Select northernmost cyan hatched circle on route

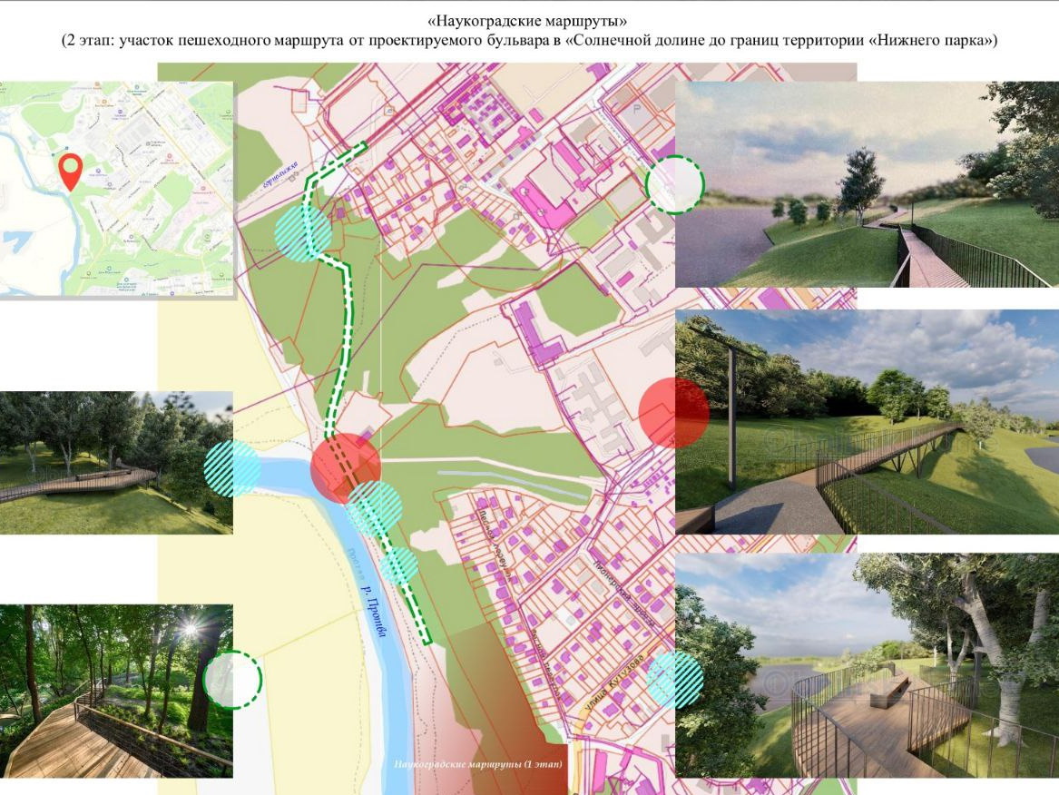(302, 233)
